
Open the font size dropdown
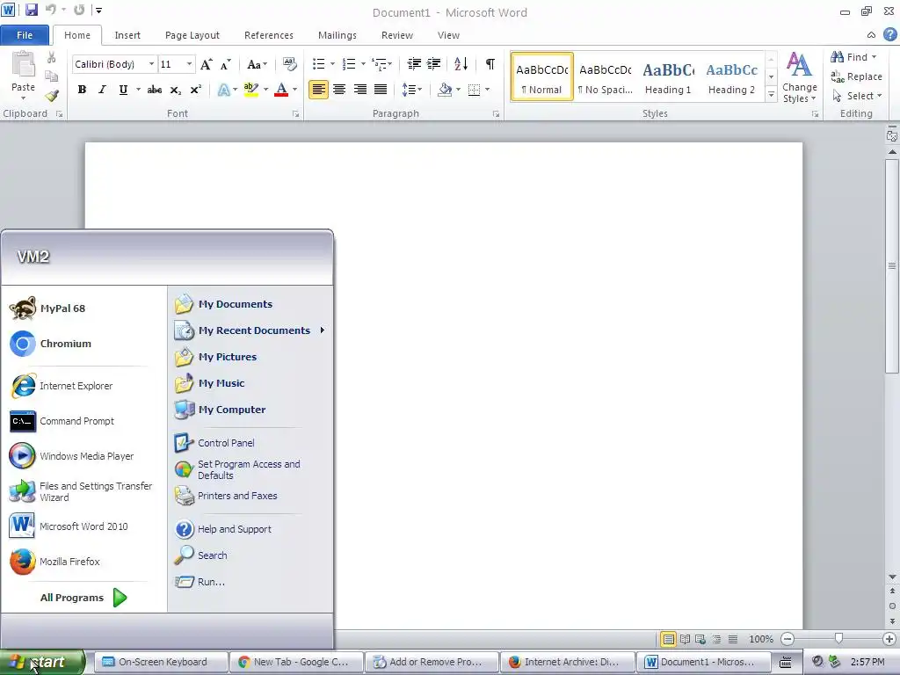[x=189, y=63]
